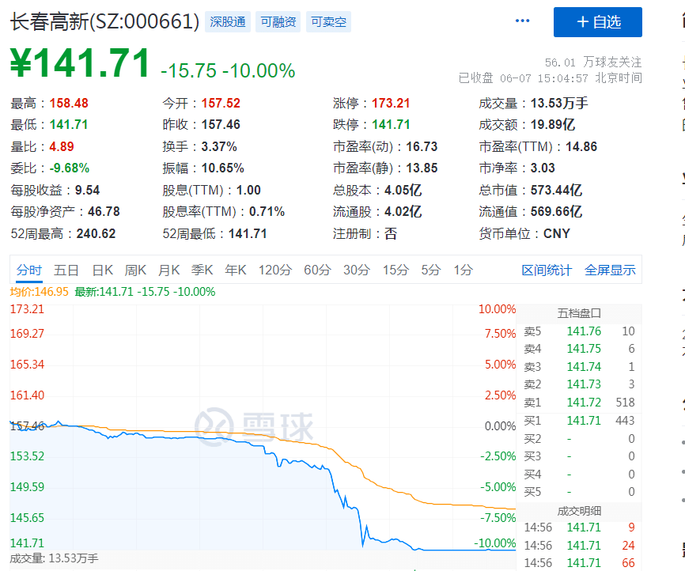Screen dimensions: 685x571
Task: Click the 市盈率(TTM) value 14.86
Action: (x=581, y=146)
